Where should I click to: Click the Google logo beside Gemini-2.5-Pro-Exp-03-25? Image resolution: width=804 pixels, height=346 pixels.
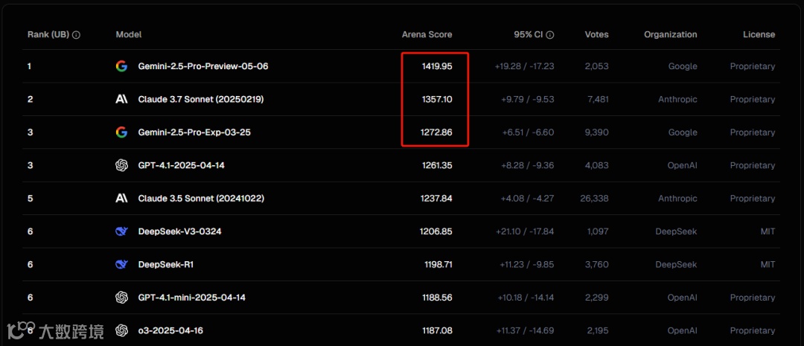pyautogui.click(x=121, y=132)
